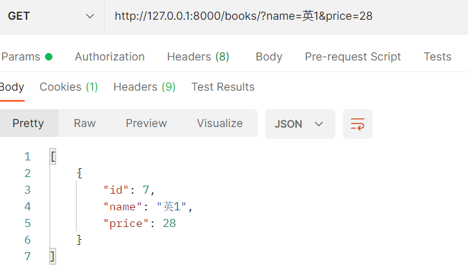The width and height of the screenshot is (468, 280).
Task: Switch to Preview response view
Action: click(x=146, y=123)
